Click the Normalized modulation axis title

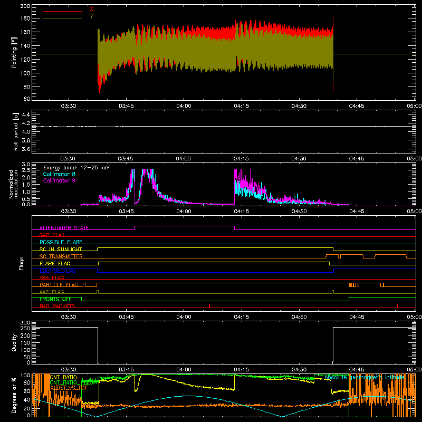pyautogui.click(x=14, y=184)
